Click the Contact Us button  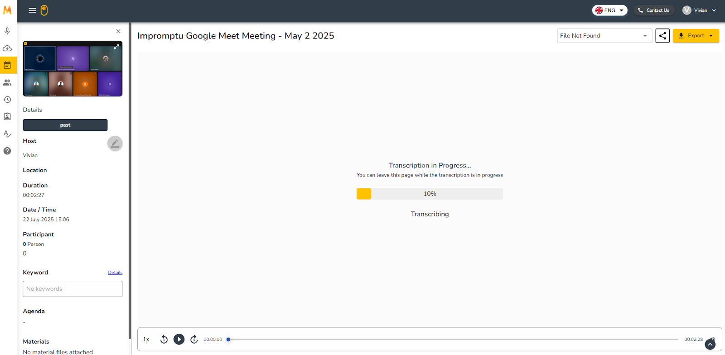pyautogui.click(x=653, y=10)
